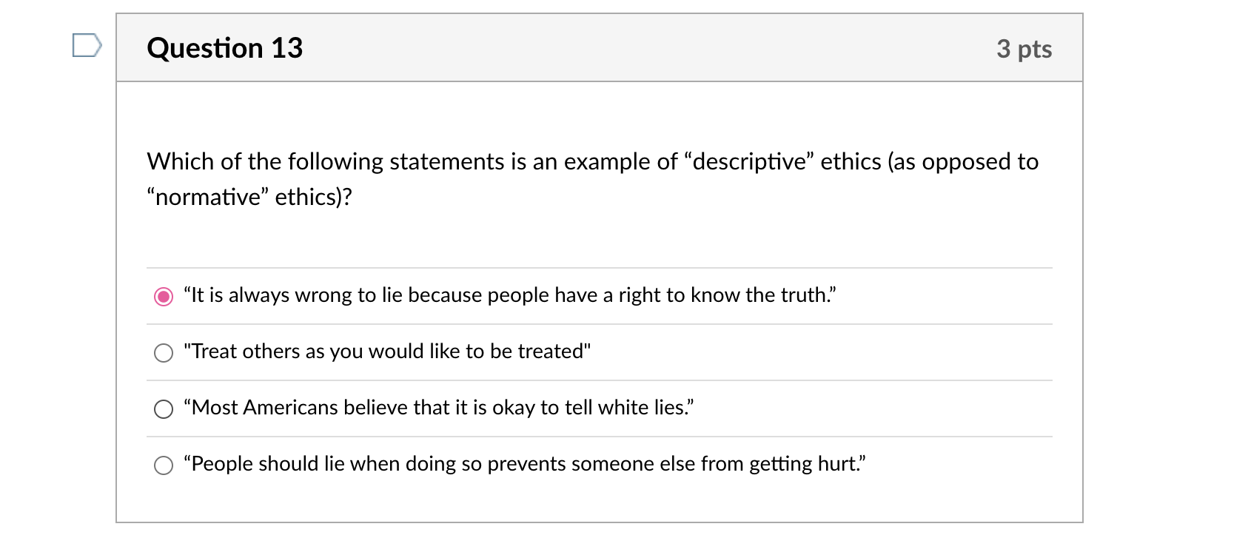Viewport: 1251px width, 555px height.
Task: Click the fourth answer statement text
Action: pos(526,464)
